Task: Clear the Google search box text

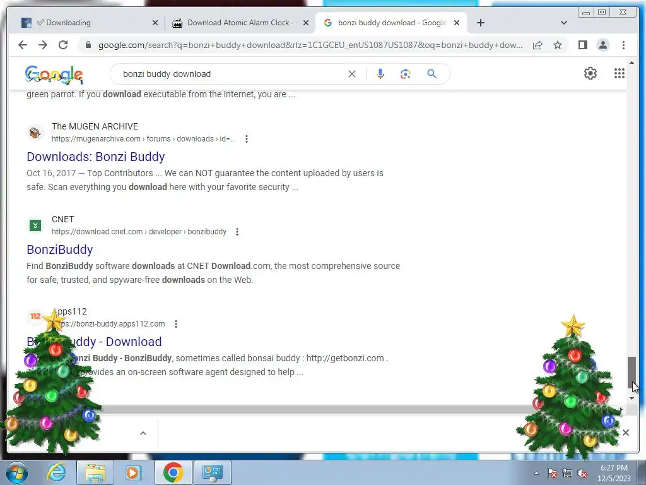Action: click(352, 74)
